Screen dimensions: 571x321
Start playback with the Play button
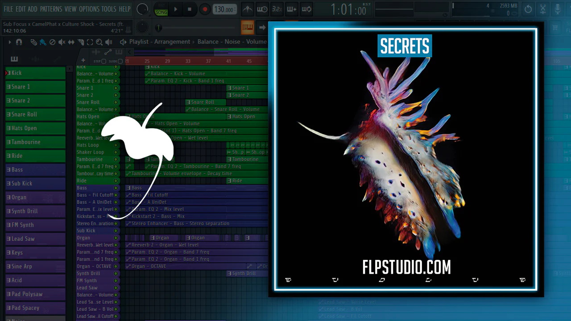(175, 9)
